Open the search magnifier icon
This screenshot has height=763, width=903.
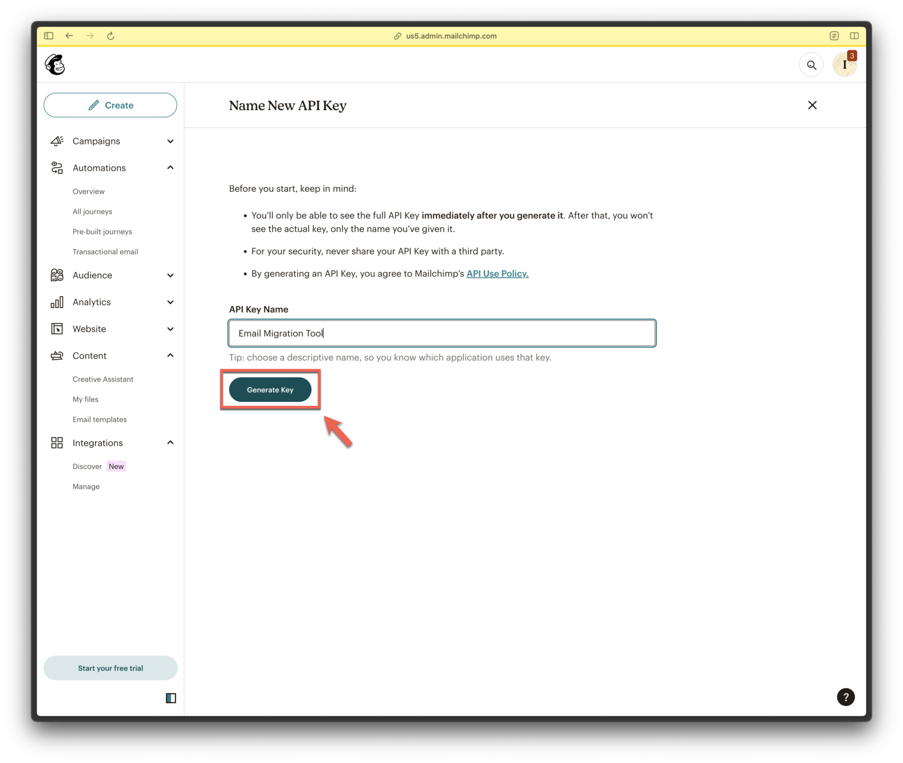click(x=811, y=65)
